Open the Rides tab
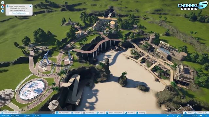The height and width of the screenshot is (117, 209). (x=100, y=113)
